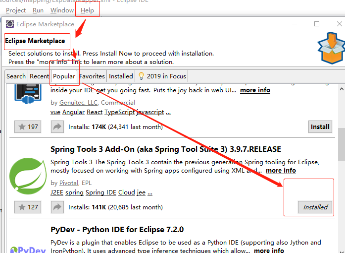Click the javascript tag

[x=150, y=112]
